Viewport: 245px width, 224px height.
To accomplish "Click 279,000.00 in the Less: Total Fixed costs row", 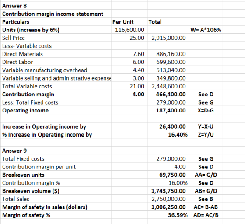I will click(x=171, y=102).
